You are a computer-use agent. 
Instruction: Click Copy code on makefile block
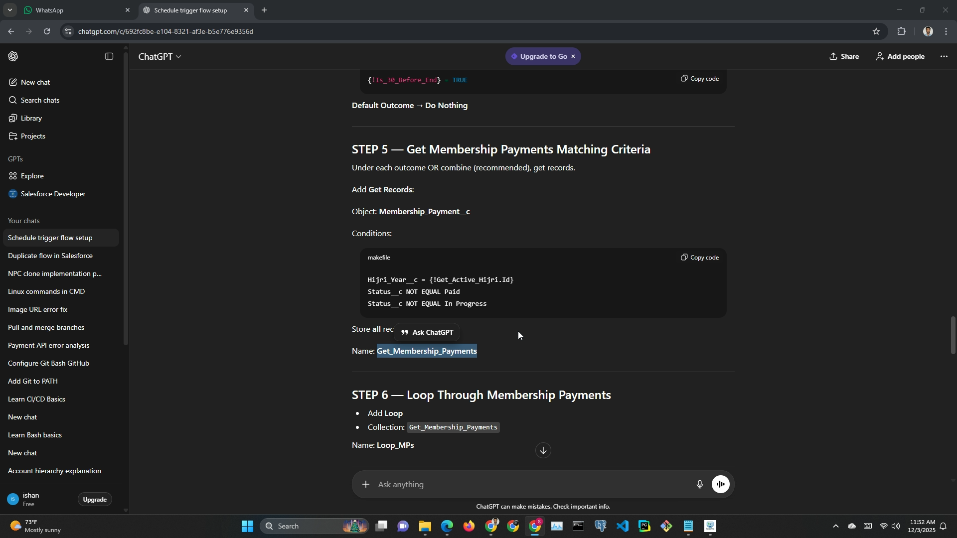pos(700,258)
